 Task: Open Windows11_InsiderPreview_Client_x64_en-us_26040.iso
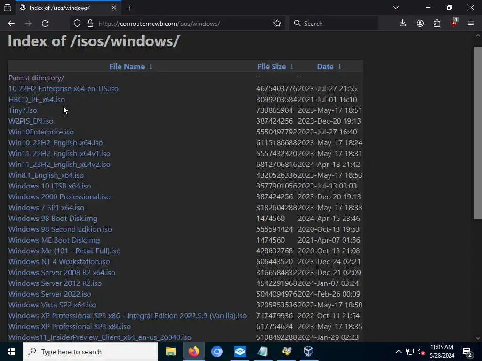coord(100,337)
